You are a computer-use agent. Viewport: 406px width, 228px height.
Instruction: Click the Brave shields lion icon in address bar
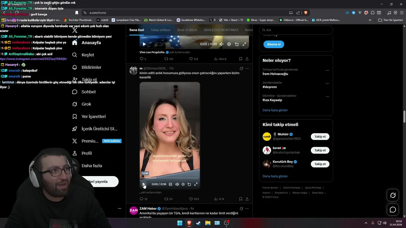coord(306,13)
